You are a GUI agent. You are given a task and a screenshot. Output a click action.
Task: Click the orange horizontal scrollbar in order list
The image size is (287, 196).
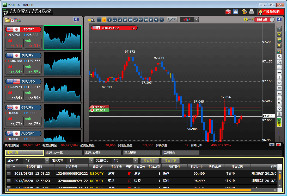click(x=130, y=190)
